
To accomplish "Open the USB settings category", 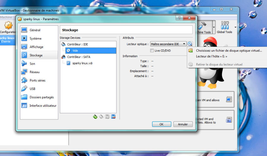I will click(39, 89).
